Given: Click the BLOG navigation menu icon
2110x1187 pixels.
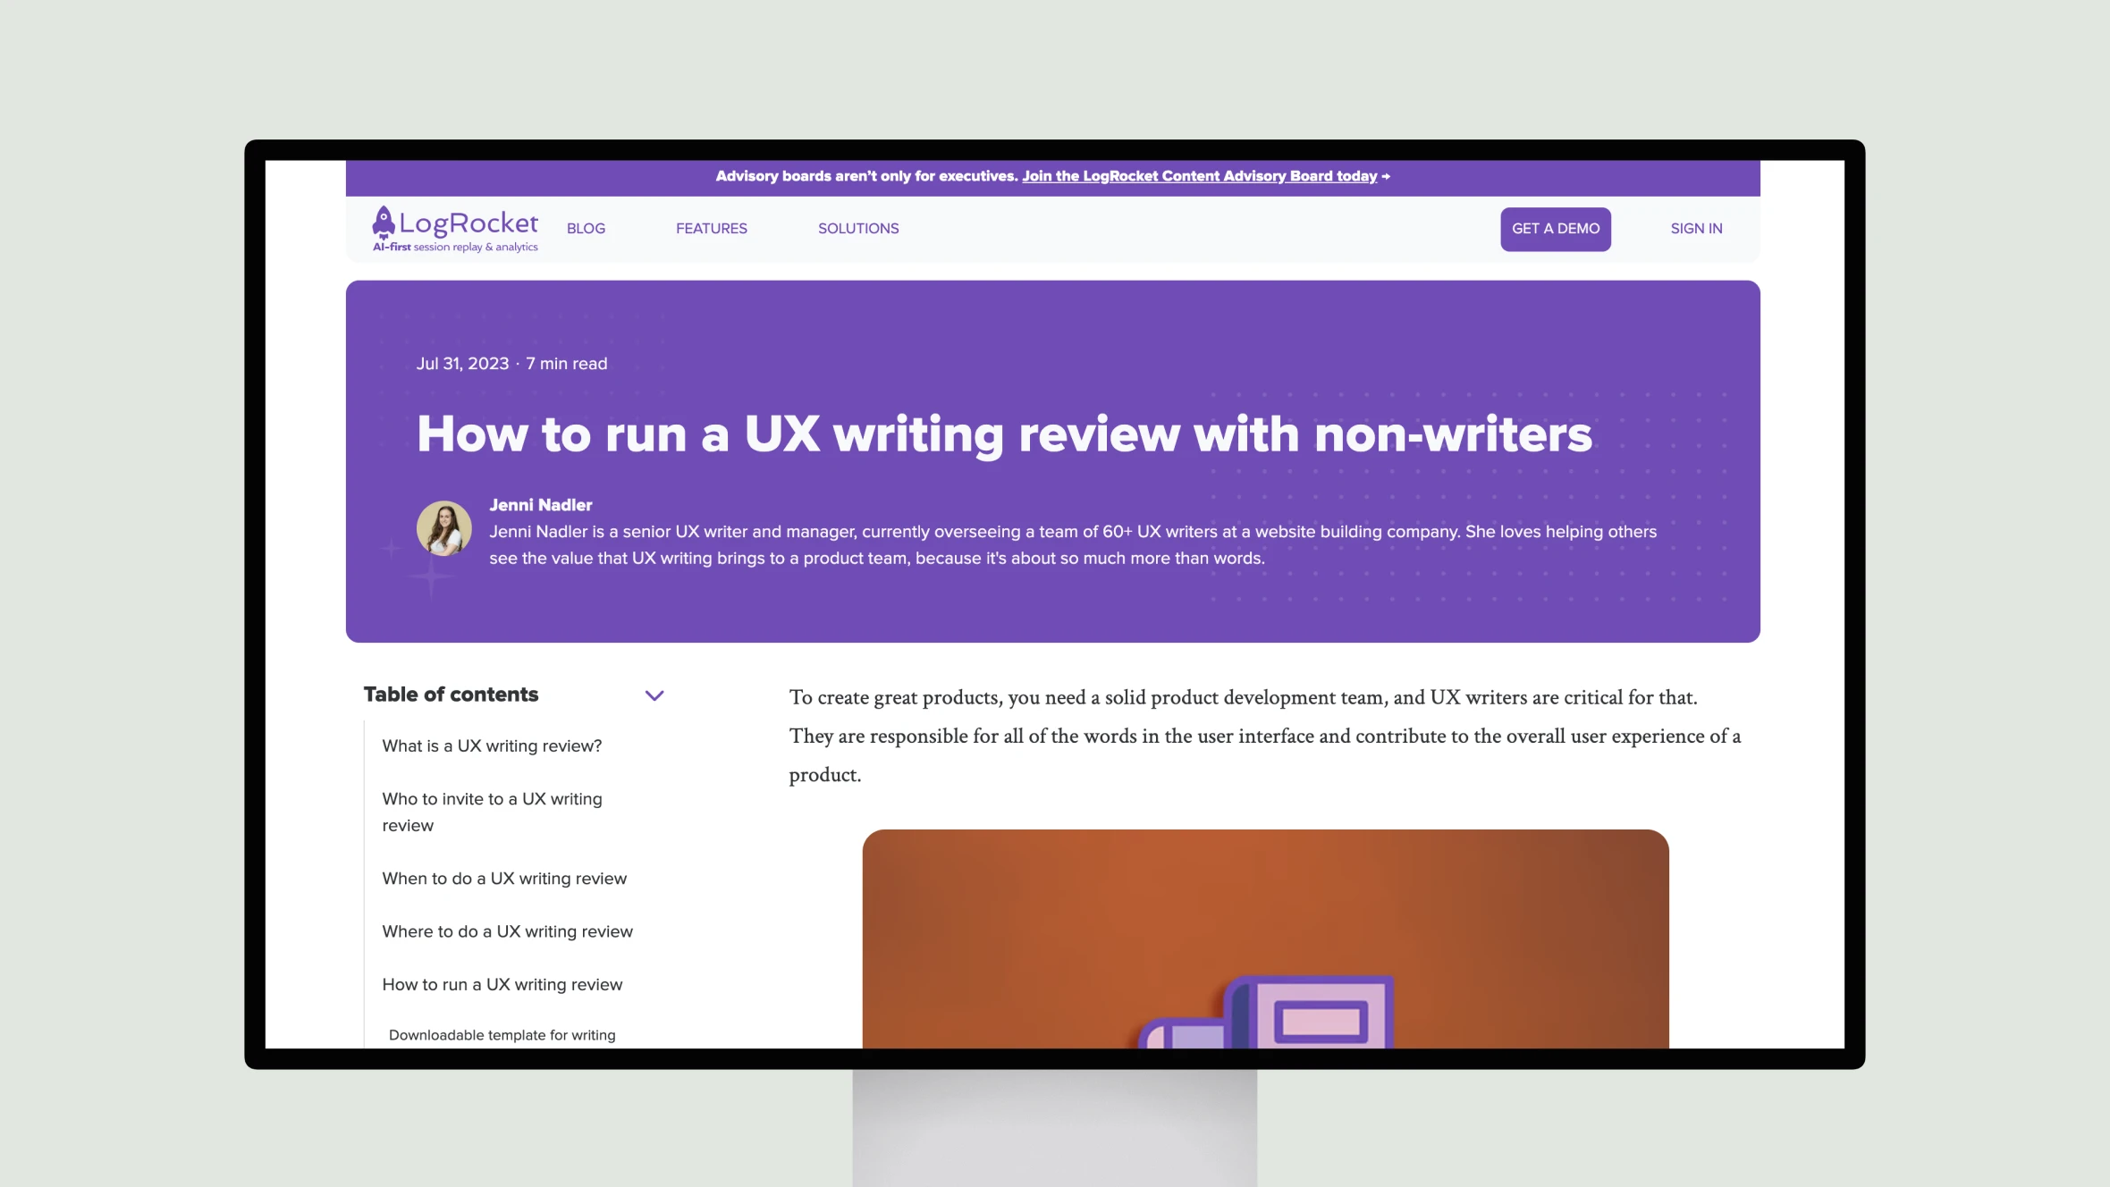Looking at the screenshot, I should pos(586,228).
